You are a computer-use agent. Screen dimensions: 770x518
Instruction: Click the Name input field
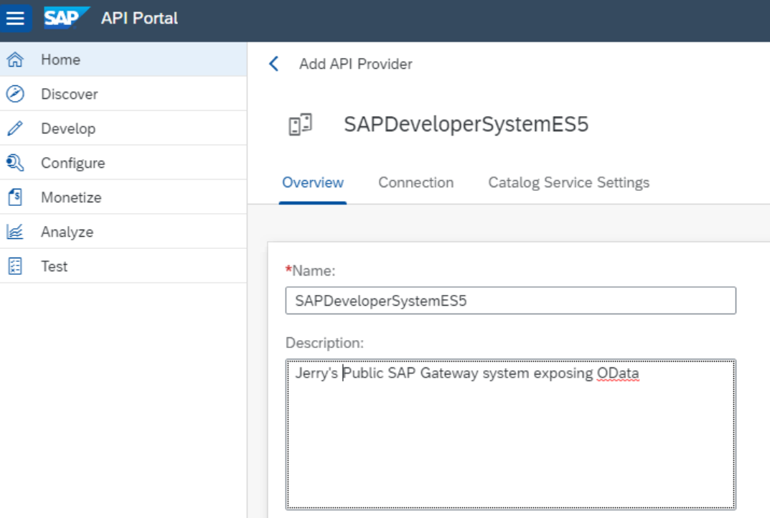(510, 301)
